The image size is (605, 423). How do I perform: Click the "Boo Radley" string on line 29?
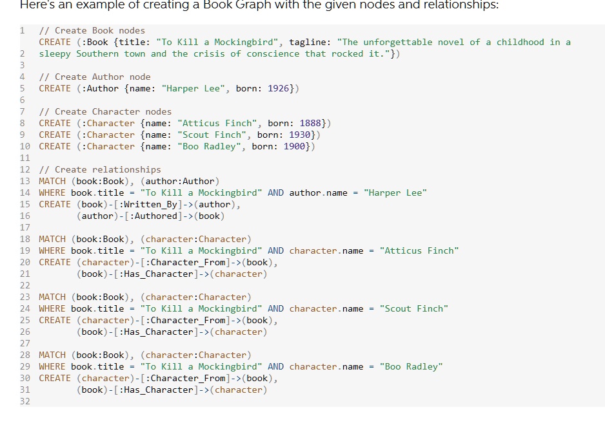[412, 366]
